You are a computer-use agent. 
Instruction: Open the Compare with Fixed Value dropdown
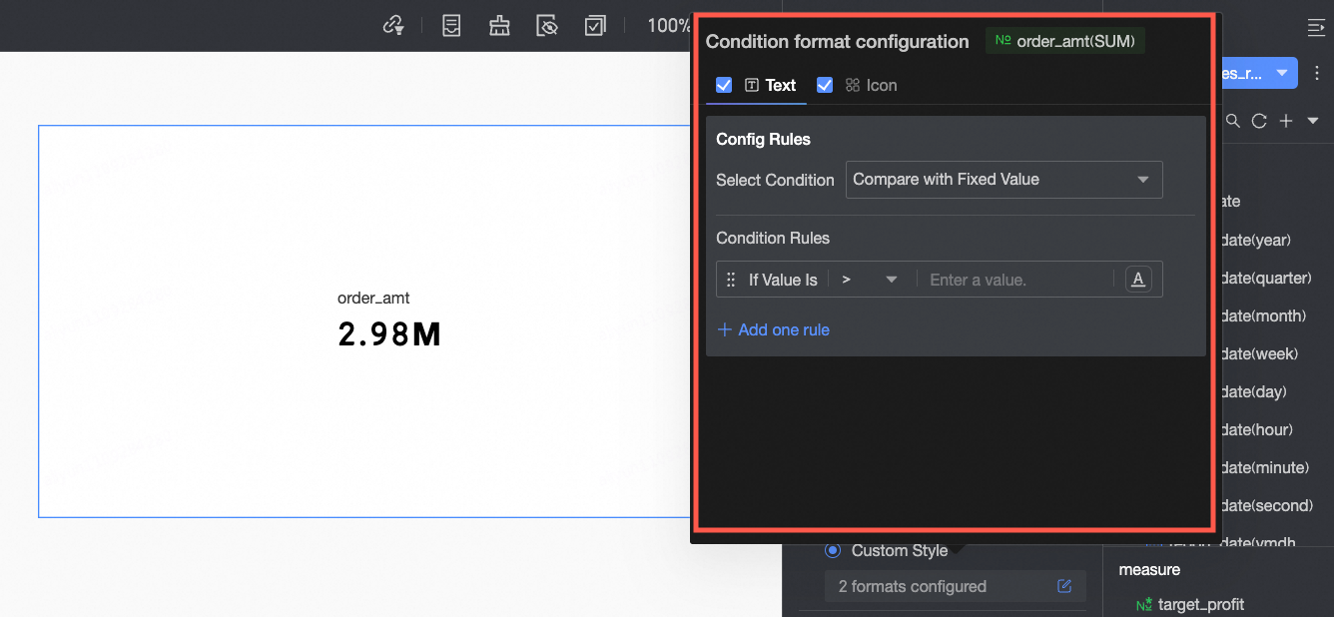1003,180
